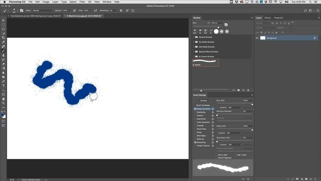Enable the Texture checkbox

point(195,116)
